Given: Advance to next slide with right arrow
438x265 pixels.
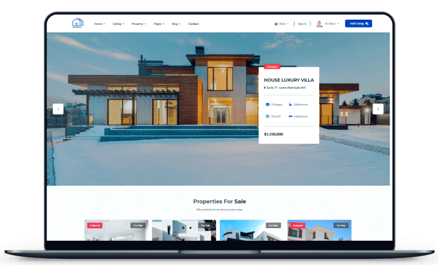Looking at the screenshot, I should click(x=378, y=109).
